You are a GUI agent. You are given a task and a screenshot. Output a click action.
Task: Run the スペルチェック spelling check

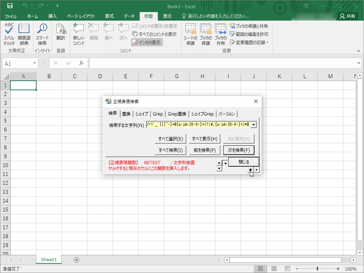[x=9, y=34]
